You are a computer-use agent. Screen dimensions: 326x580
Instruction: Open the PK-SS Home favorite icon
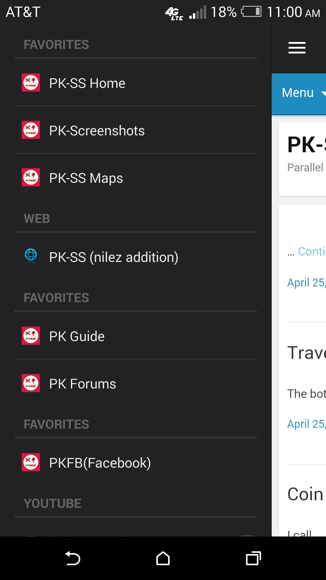coord(30,82)
